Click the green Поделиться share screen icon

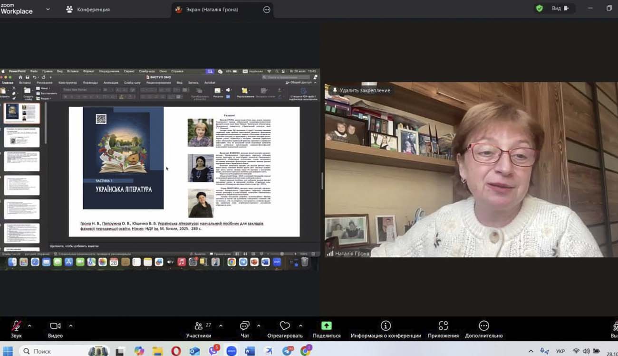click(x=327, y=326)
